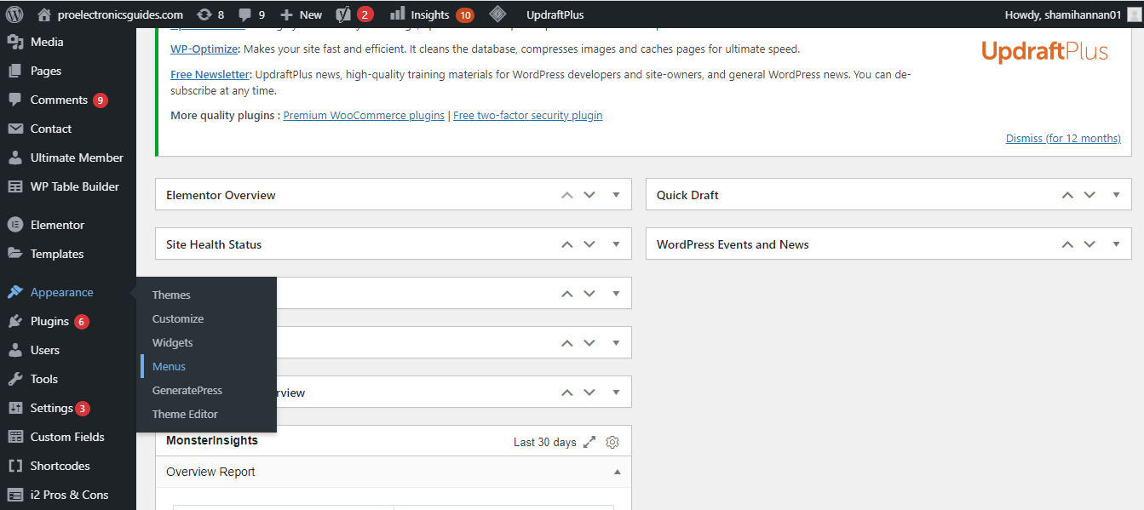1144x510 pixels.
Task: Click the user avatar in top right
Action: 1134,14
